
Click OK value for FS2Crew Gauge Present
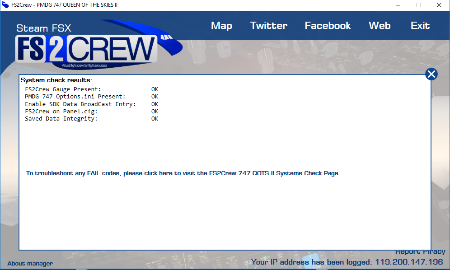[155, 89]
